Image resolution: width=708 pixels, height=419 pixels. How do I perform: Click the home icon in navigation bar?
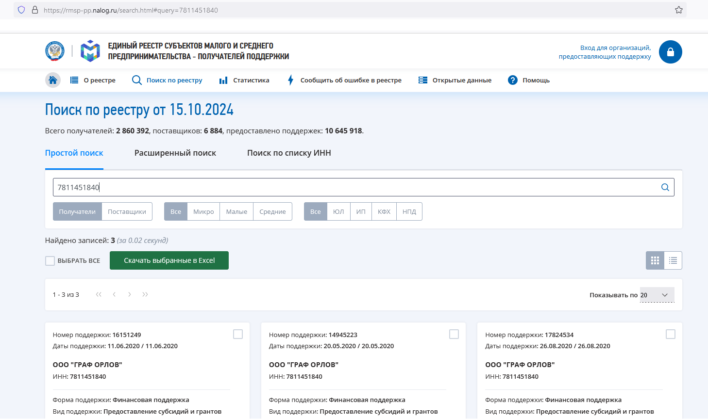[x=53, y=80]
